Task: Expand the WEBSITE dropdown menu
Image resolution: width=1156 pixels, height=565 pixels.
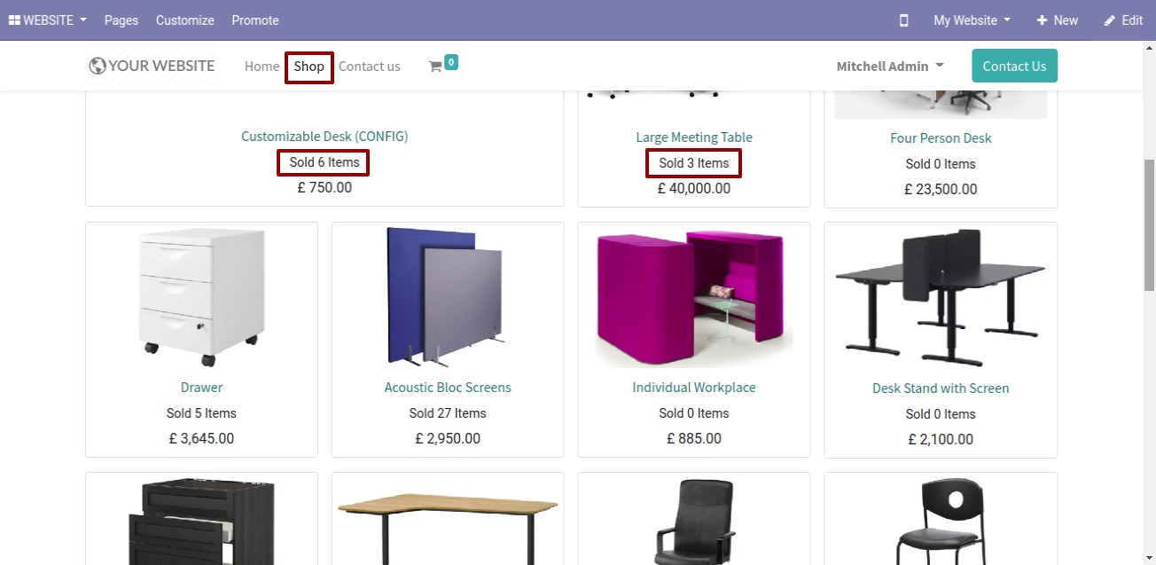Action: 48,20
